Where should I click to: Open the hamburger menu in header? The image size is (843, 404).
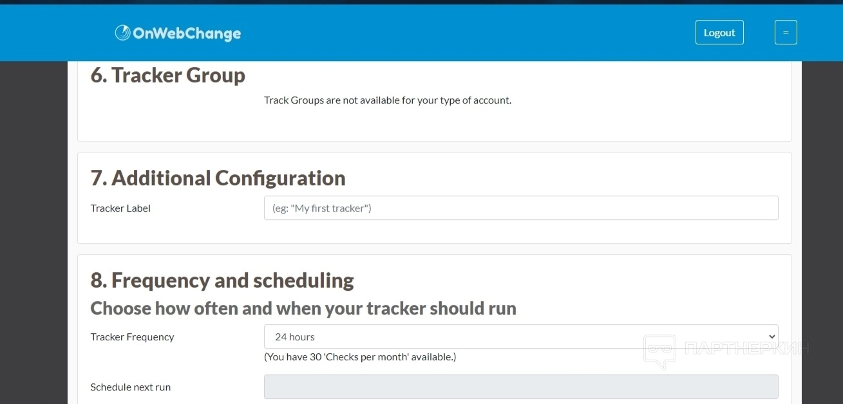[x=785, y=33]
